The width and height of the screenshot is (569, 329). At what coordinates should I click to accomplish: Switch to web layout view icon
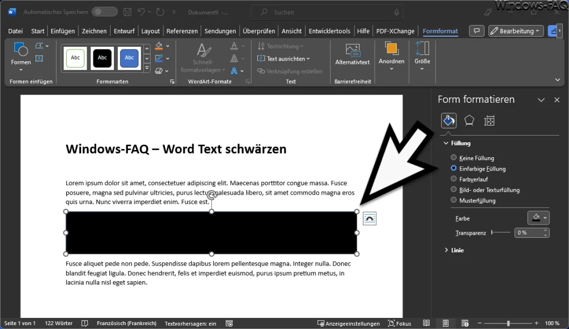point(465,323)
